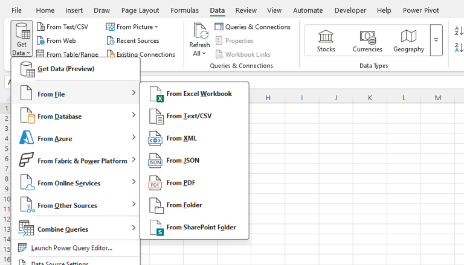The image size is (464, 265).
Task: Choose From Folder in the submenu
Action: tap(184, 205)
